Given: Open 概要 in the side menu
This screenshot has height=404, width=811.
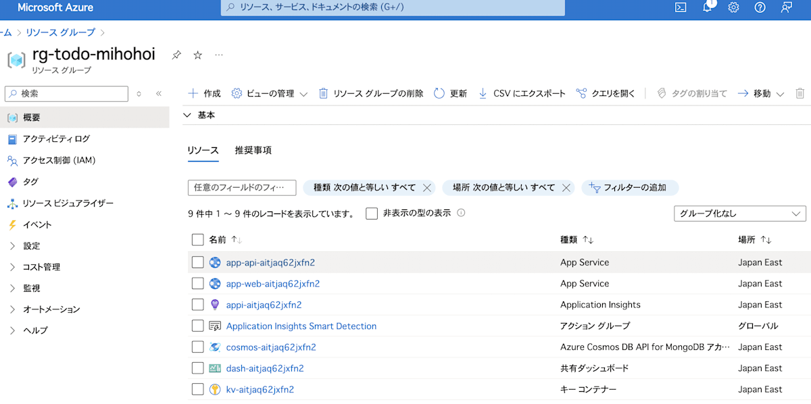Looking at the screenshot, I should 84,118.
